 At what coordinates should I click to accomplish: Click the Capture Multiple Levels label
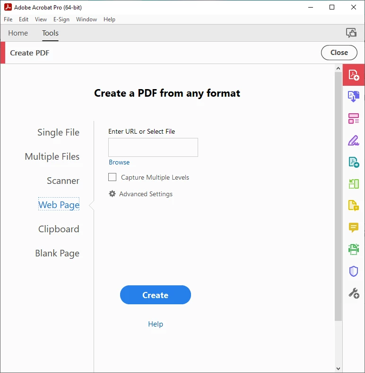coord(155,177)
